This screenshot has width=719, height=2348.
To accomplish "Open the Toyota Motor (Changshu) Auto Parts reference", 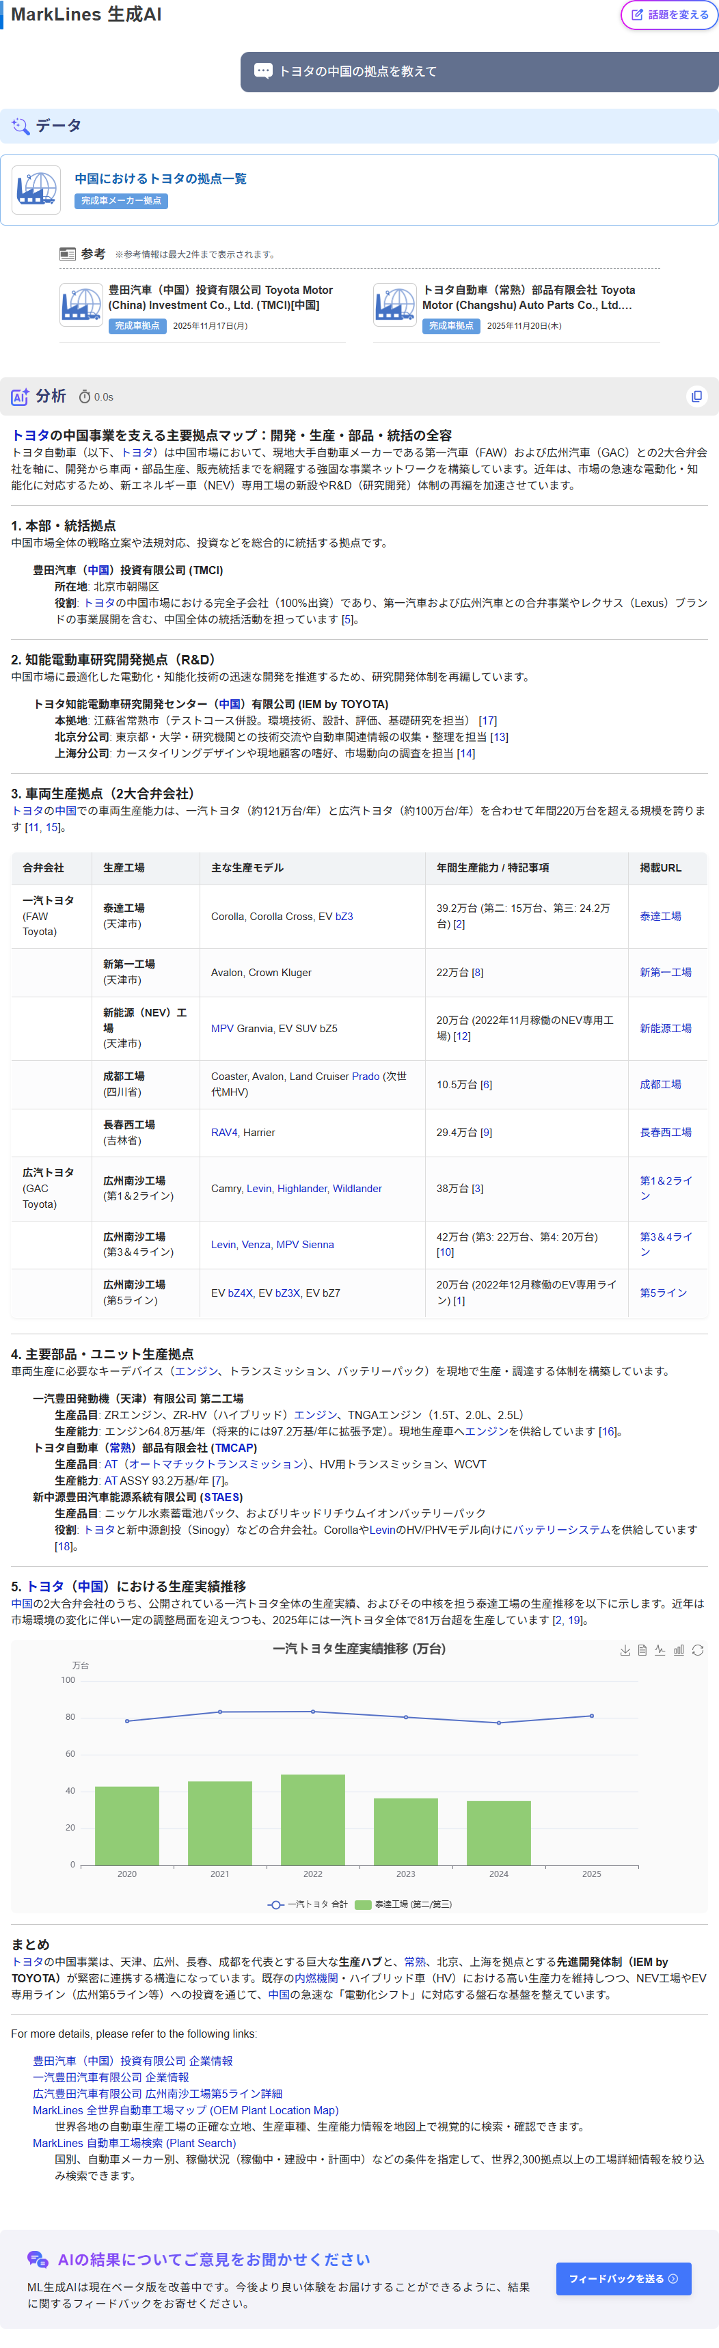I will coord(528,297).
